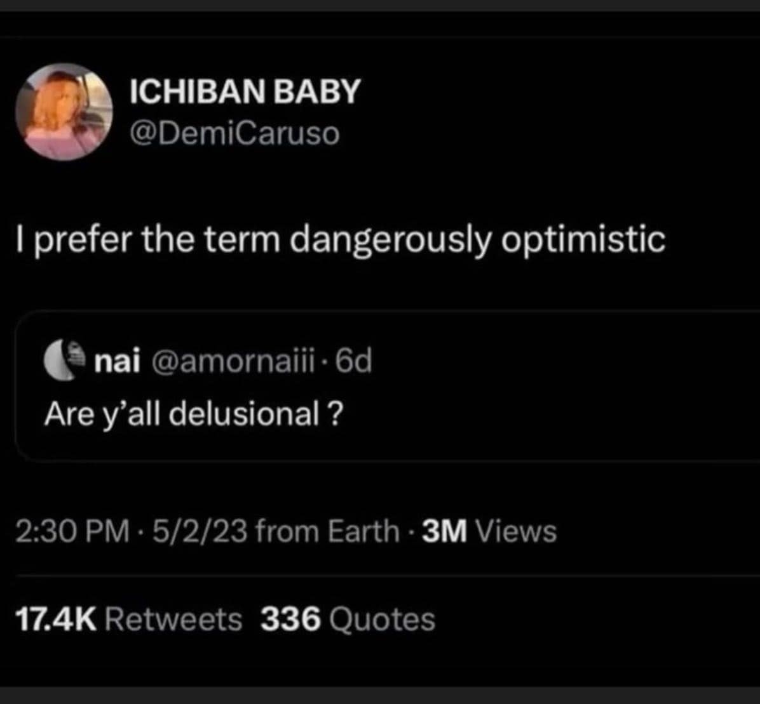Screen dimensions: 760x704
Task: View the 3M Views count
Action: 491,531
